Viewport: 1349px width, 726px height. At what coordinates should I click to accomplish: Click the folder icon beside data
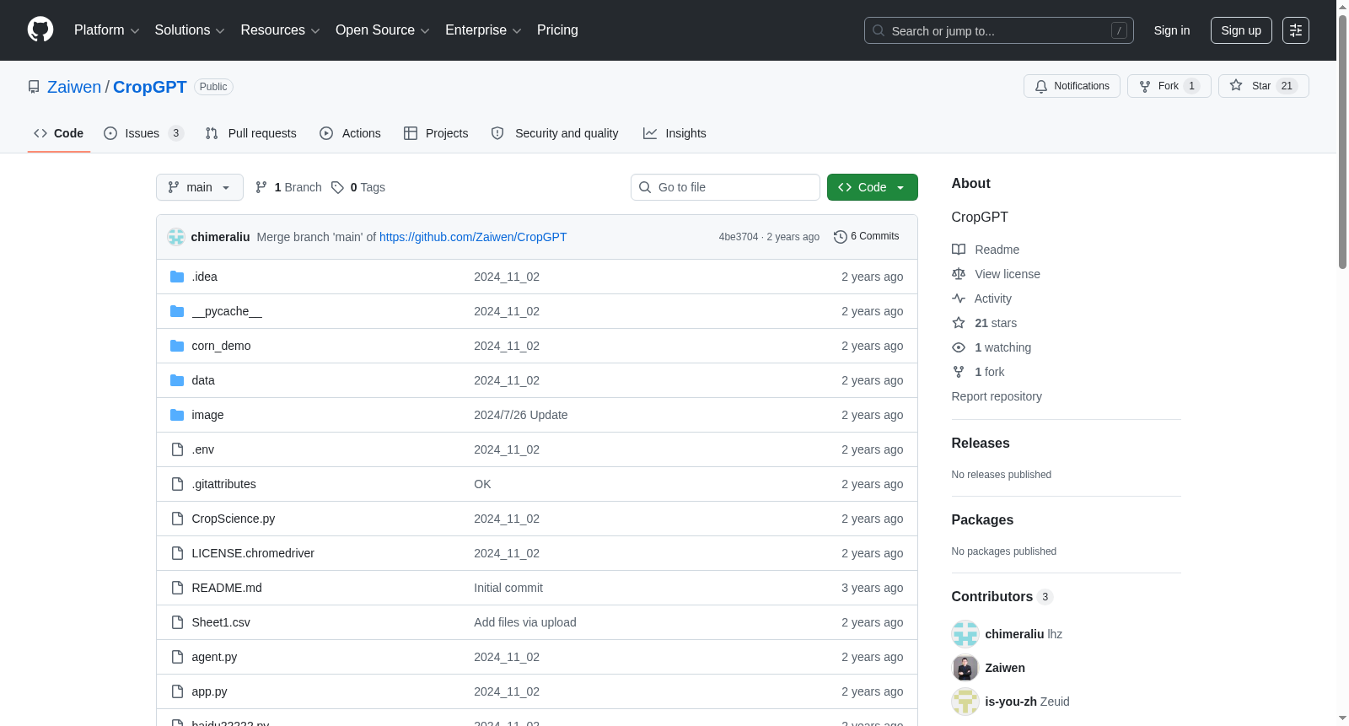pos(177,380)
